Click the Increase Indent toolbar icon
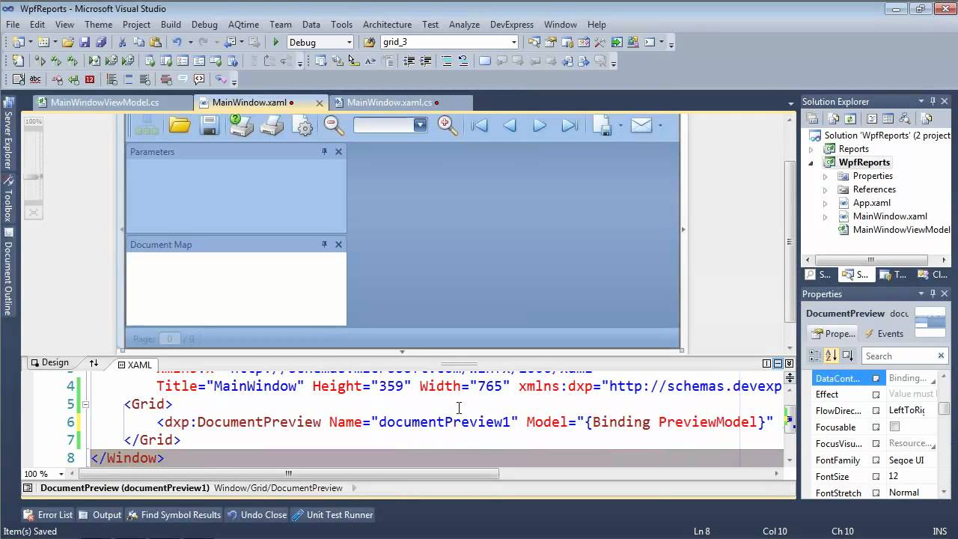 click(426, 61)
